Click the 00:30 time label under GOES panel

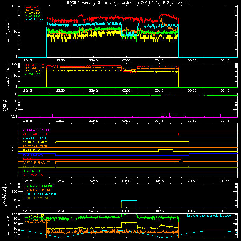(x=192, y=121)
